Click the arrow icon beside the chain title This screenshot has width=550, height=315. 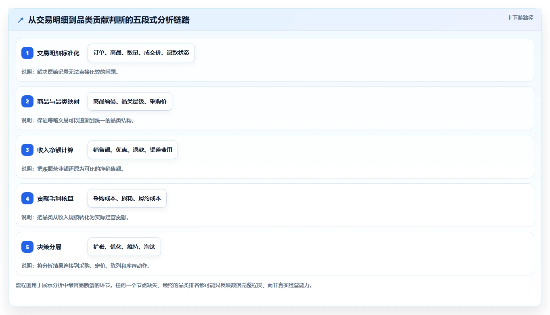pos(21,20)
